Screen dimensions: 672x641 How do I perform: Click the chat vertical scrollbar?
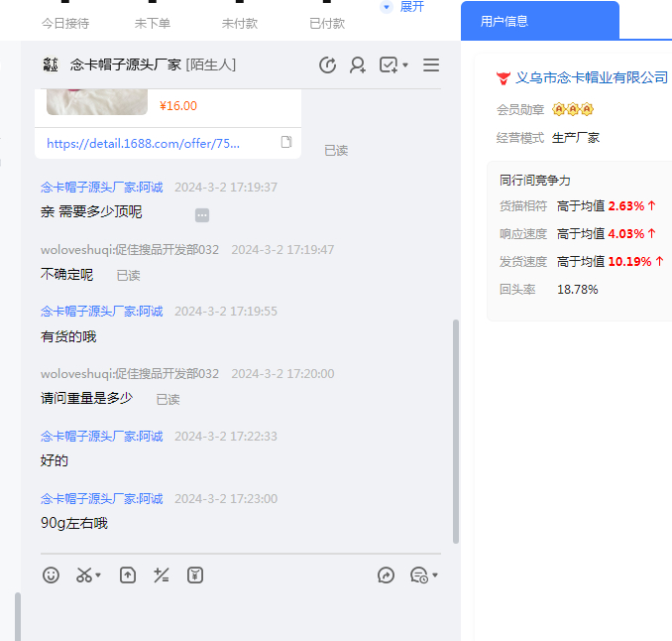456,432
